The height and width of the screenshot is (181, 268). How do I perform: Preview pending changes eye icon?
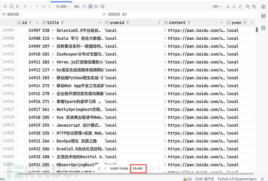[43, 7]
